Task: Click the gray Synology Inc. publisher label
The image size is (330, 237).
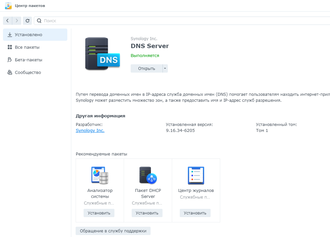Action: pyautogui.click(x=144, y=39)
